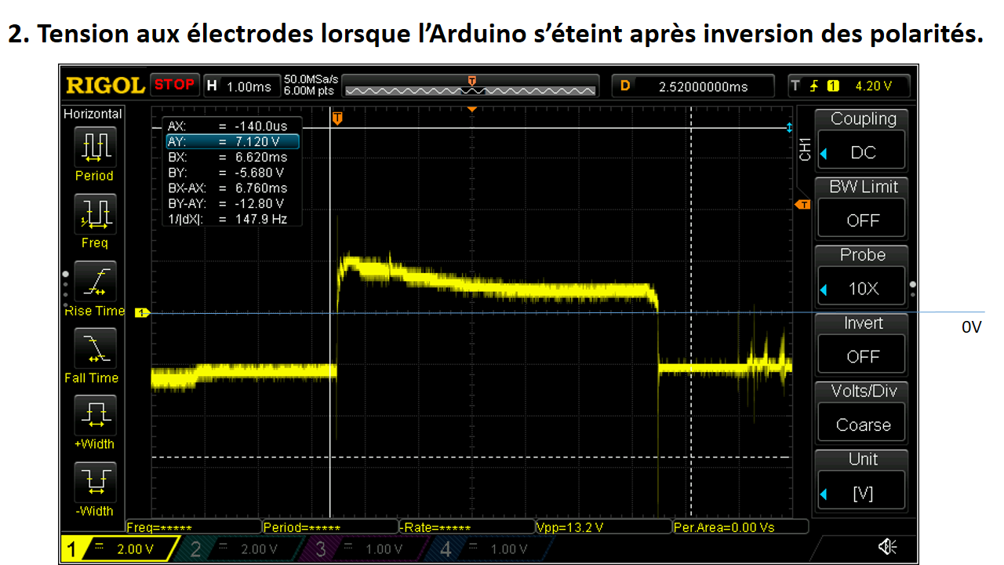Select the channel 1 tab showing 2.00 V
This screenshot has height=565, width=1004.
click(119, 549)
